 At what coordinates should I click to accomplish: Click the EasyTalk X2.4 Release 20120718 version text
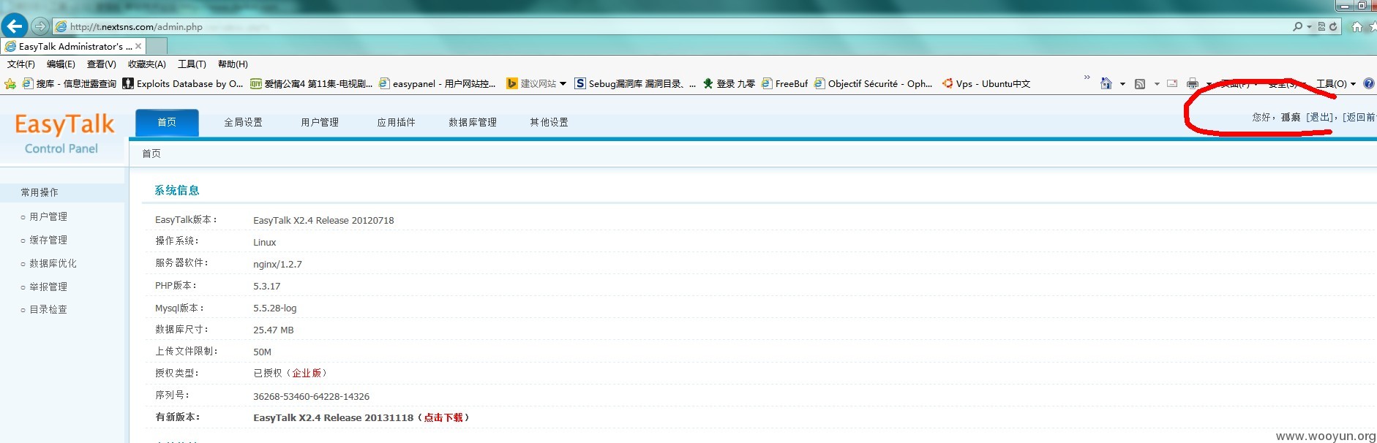click(323, 220)
